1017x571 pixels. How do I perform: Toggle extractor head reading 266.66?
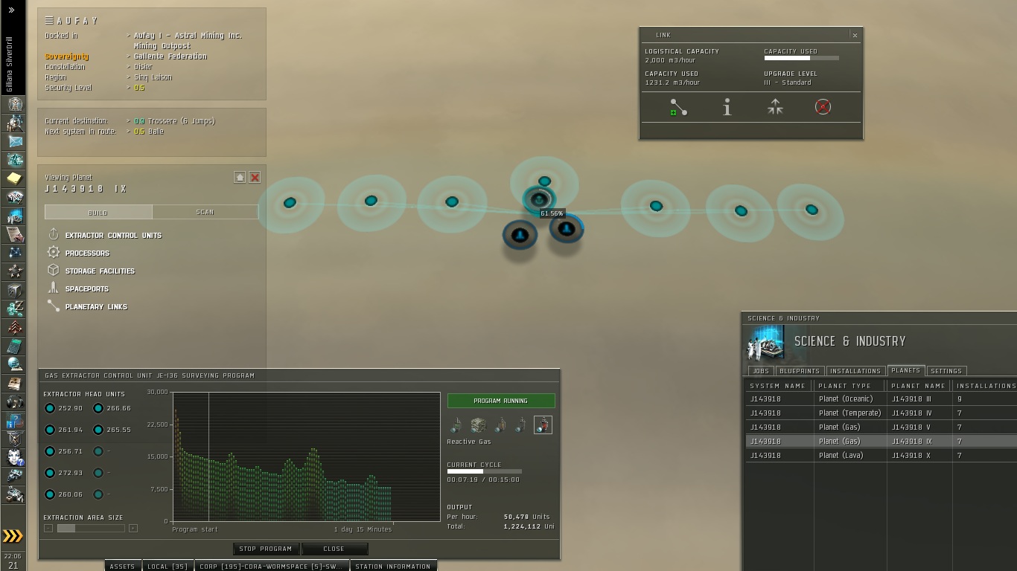pos(98,408)
